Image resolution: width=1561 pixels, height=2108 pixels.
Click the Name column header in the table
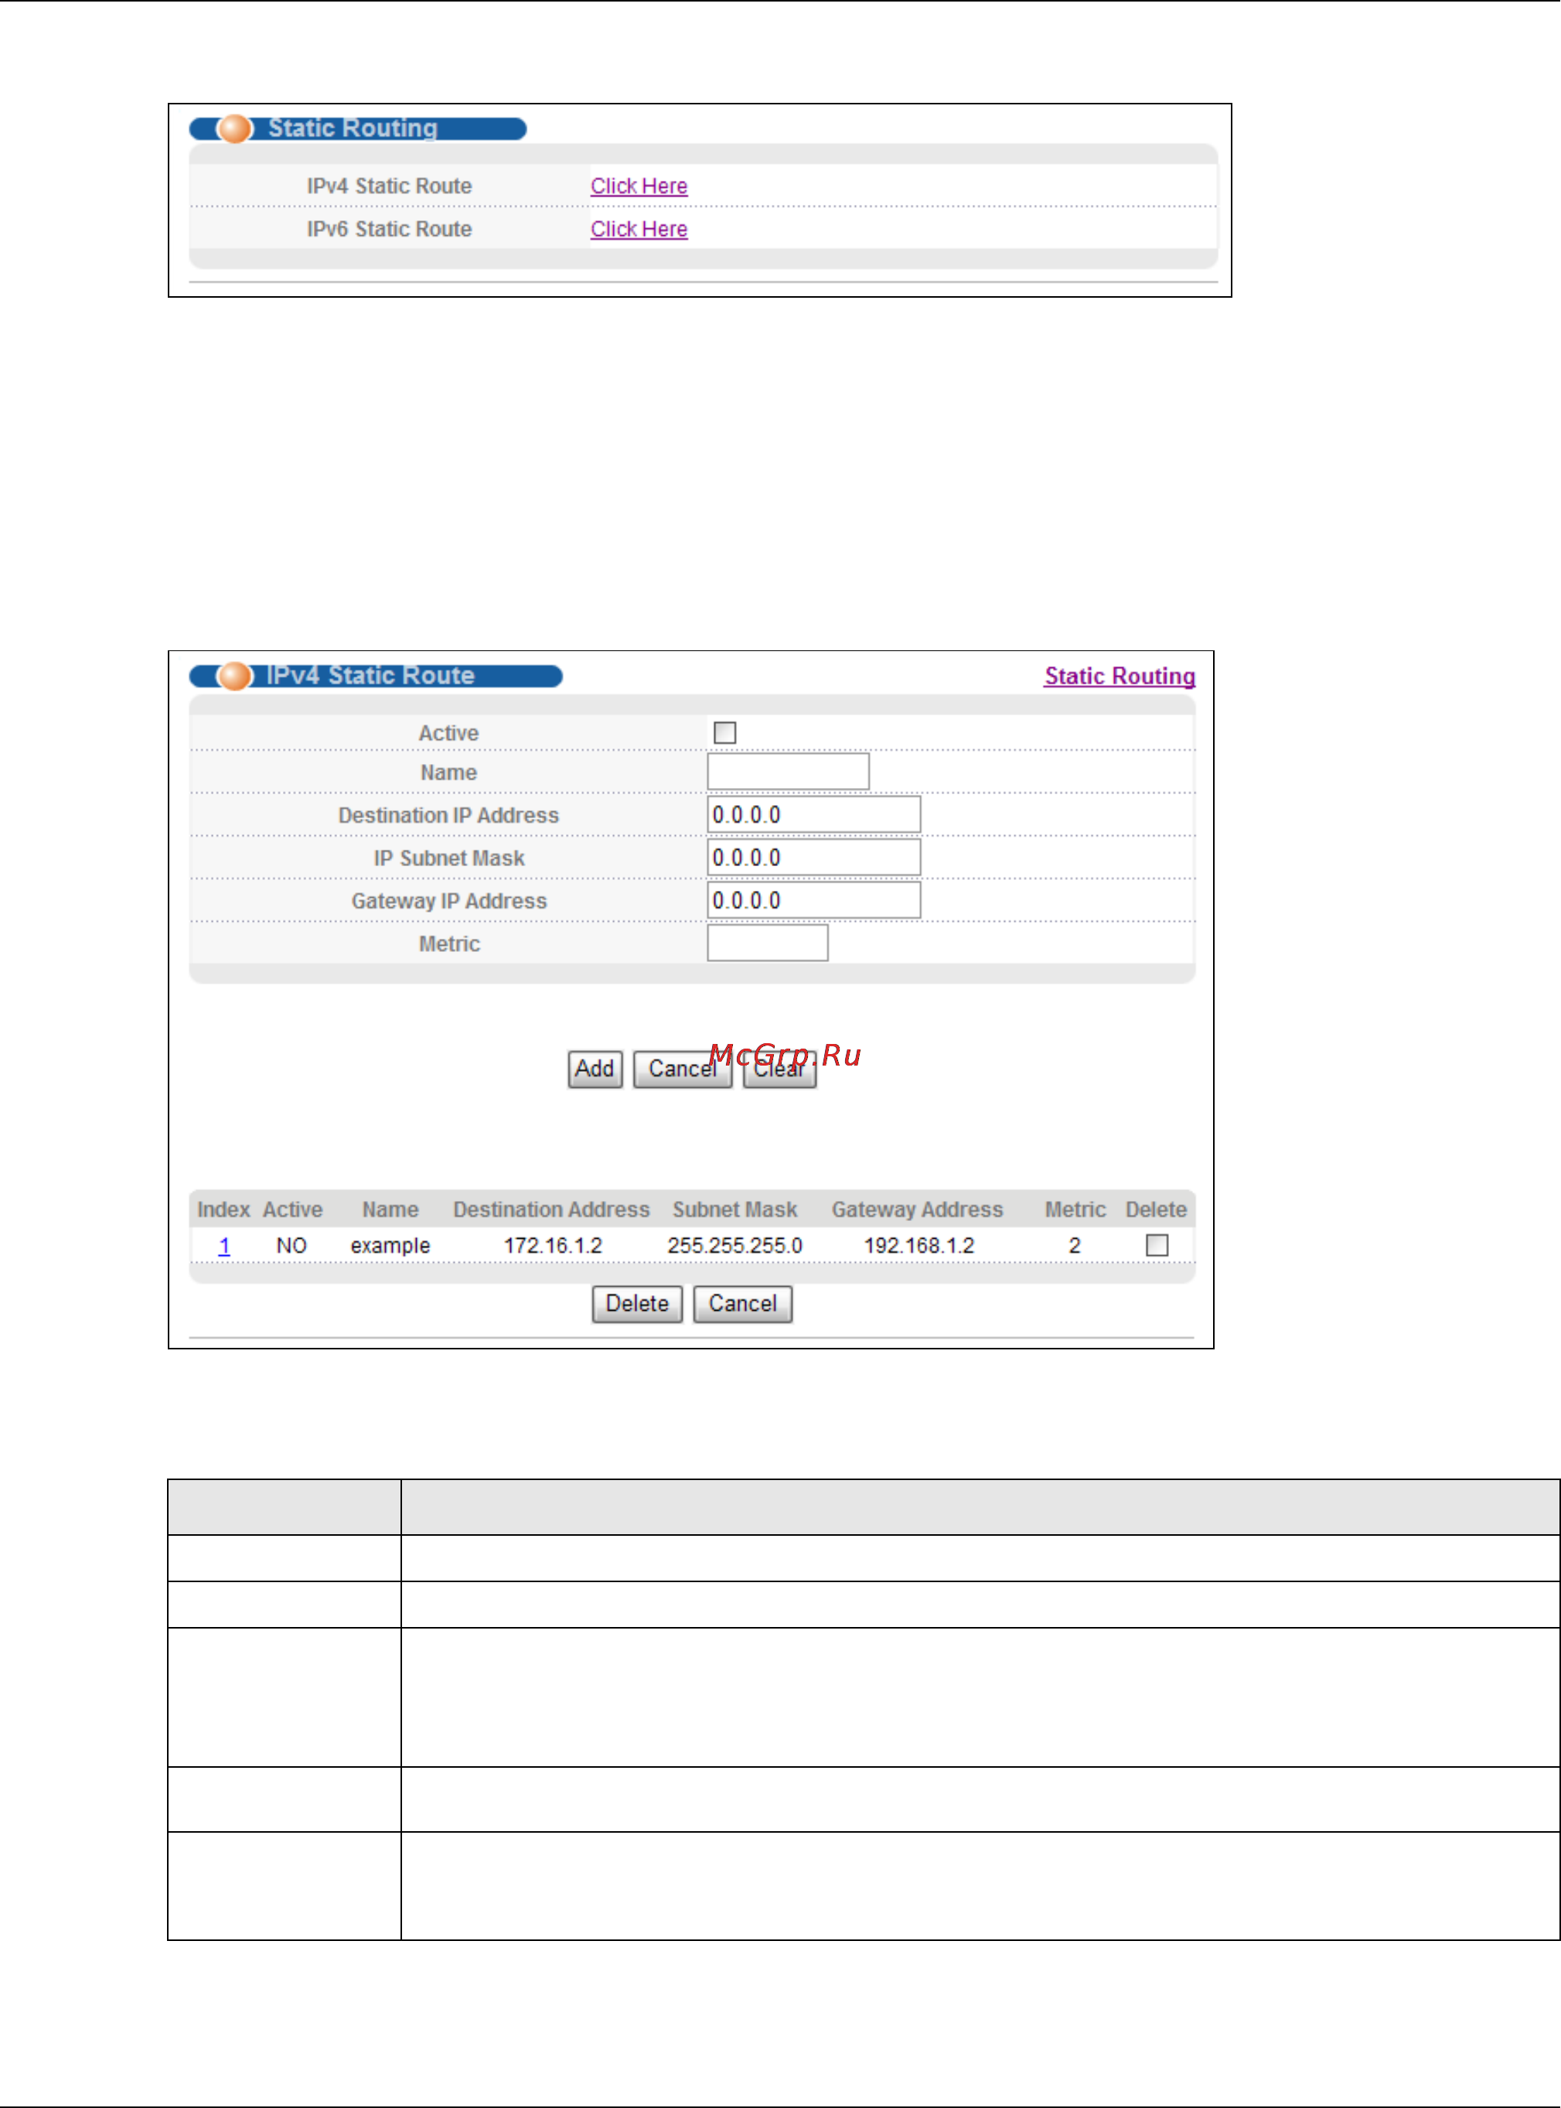pos(390,1209)
